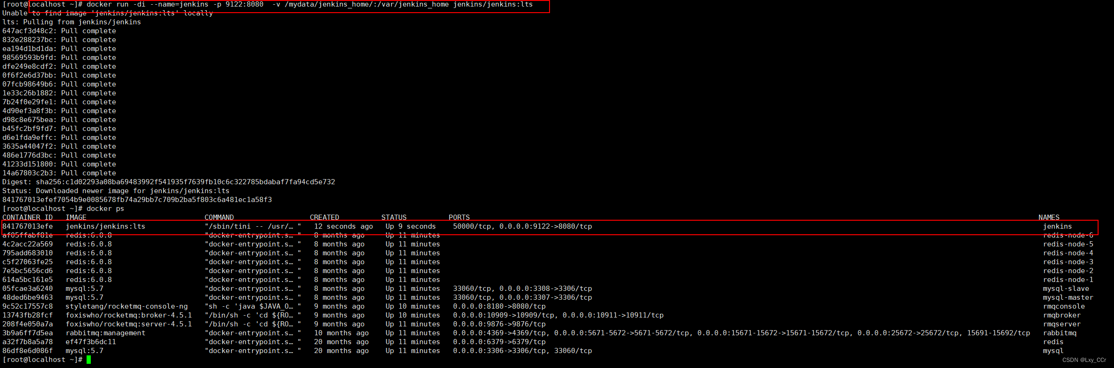Click the name redis-node-1
The height and width of the screenshot is (368, 1114).
(1068, 280)
